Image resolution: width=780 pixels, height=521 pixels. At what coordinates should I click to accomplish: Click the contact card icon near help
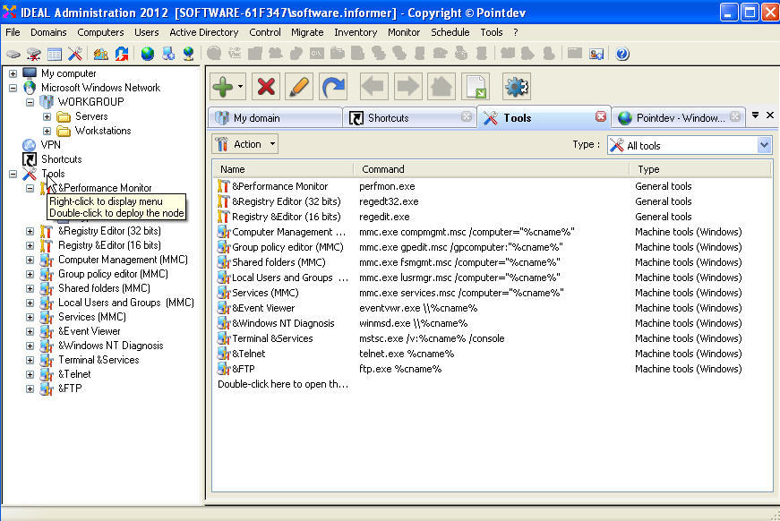pos(596,54)
